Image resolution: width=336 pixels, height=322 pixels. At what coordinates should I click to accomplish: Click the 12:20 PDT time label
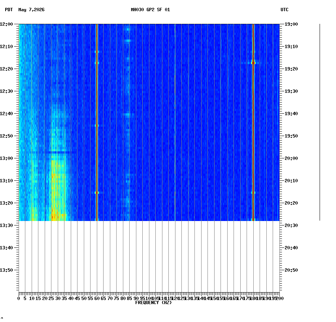click(x=6, y=69)
